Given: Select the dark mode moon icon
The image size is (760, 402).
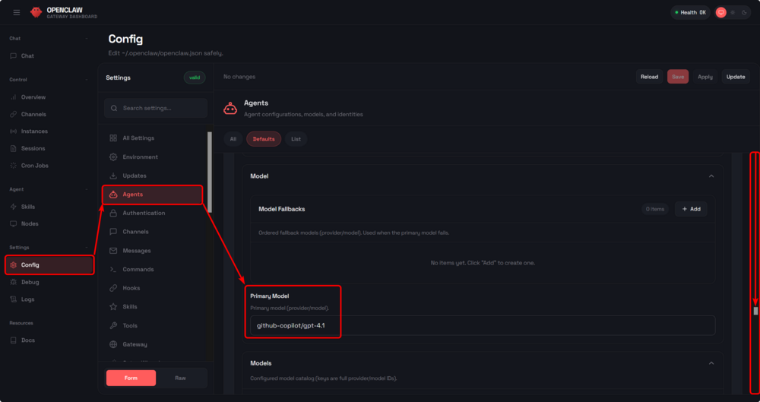Looking at the screenshot, I should 744,13.
